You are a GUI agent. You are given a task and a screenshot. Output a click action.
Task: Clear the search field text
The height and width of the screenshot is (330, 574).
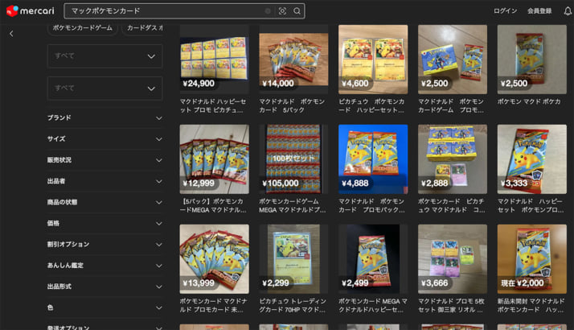pos(268,11)
